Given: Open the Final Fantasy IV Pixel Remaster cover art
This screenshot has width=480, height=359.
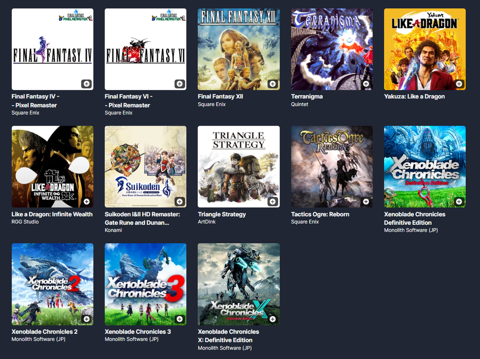Looking at the screenshot, I should coord(52,49).
